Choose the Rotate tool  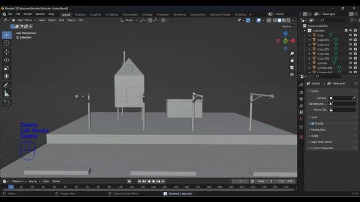(7, 60)
